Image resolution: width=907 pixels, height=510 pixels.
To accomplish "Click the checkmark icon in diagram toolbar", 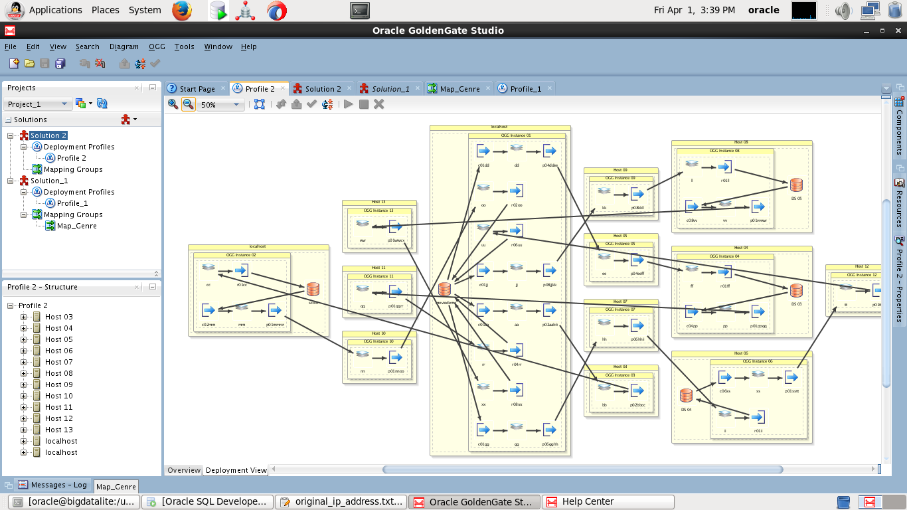I will point(311,104).
